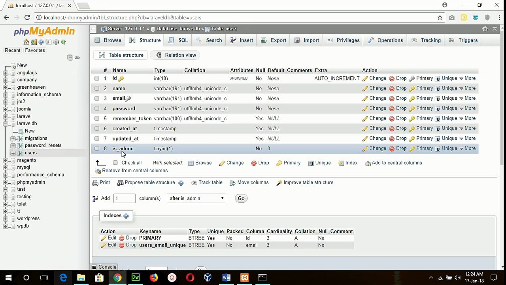Open the phpMyAdmin home icon
Image resolution: width=506 pixels, height=285 pixels.
(26, 42)
